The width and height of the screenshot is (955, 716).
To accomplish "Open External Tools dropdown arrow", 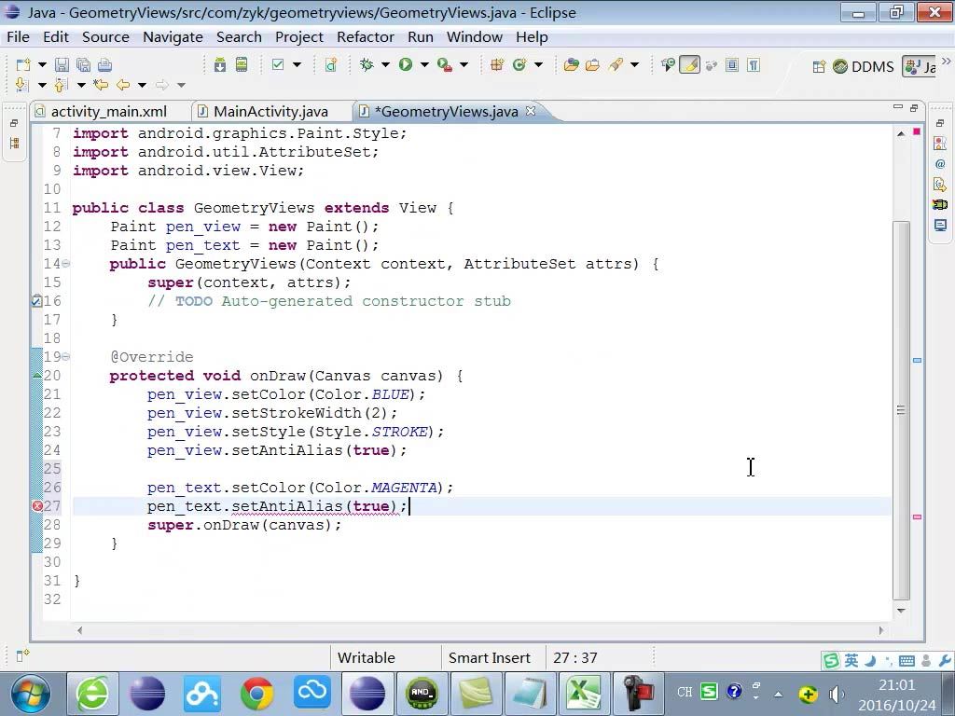I will click(x=464, y=64).
